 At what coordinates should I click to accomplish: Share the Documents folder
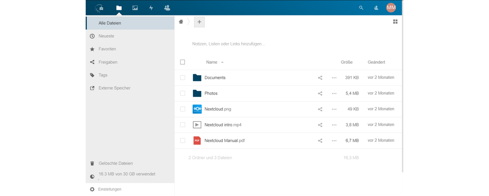[320, 78]
